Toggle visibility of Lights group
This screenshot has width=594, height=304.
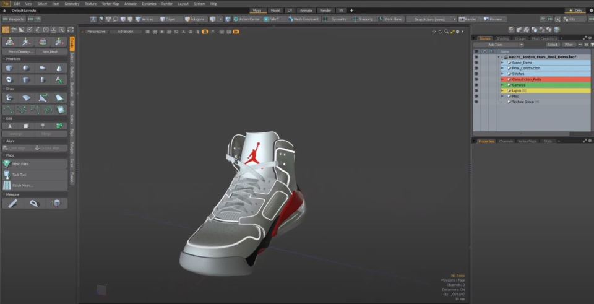tap(476, 90)
